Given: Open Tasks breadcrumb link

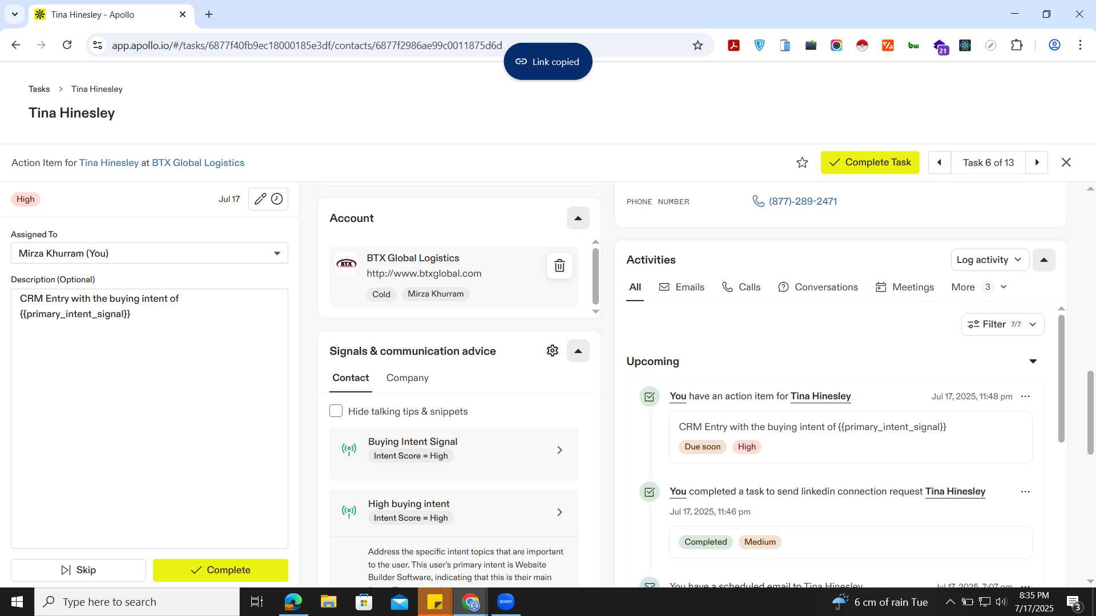Looking at the screenshot, I should point(39,89).
